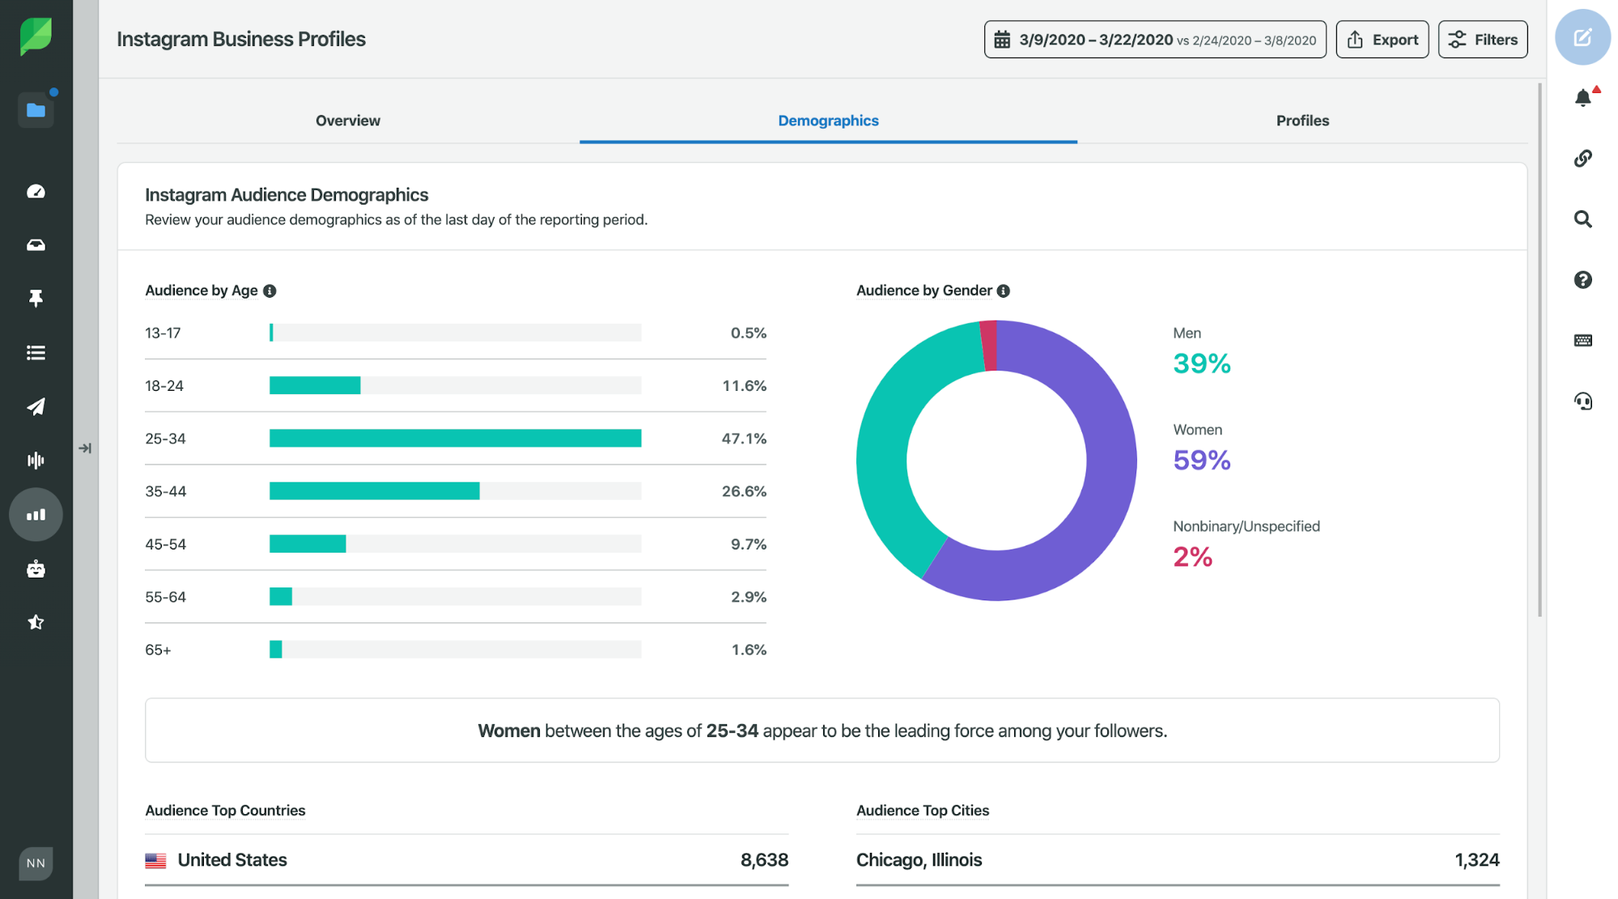Open the bot robot icon
1618x899 pixels.
pyautogui.click(x=36, y=569)
